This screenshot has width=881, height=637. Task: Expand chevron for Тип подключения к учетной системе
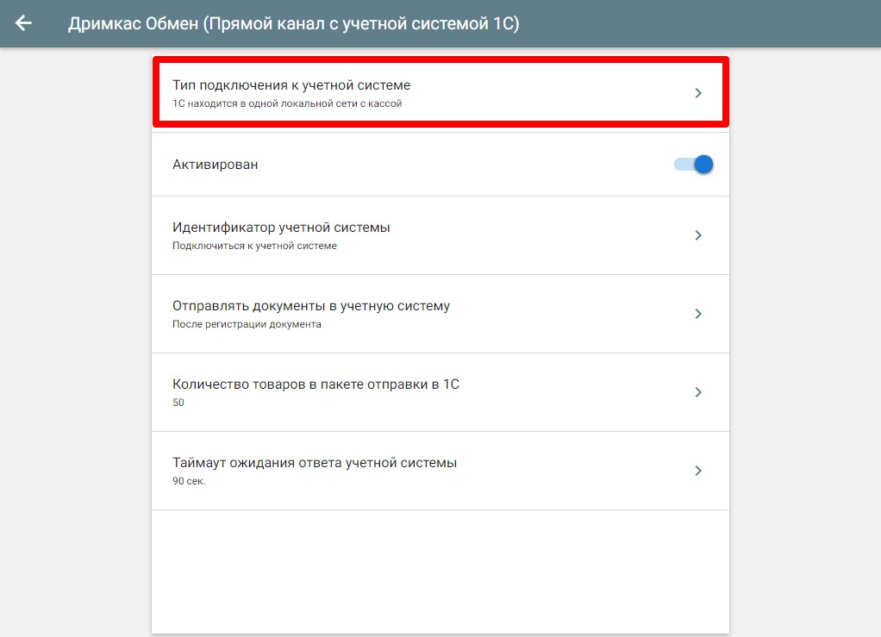[x=698, y=93]
